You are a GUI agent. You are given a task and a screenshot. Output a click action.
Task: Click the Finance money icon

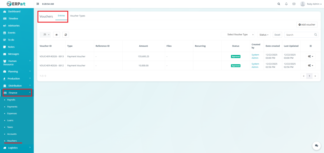pyautogui.click(x=5, y=93)
